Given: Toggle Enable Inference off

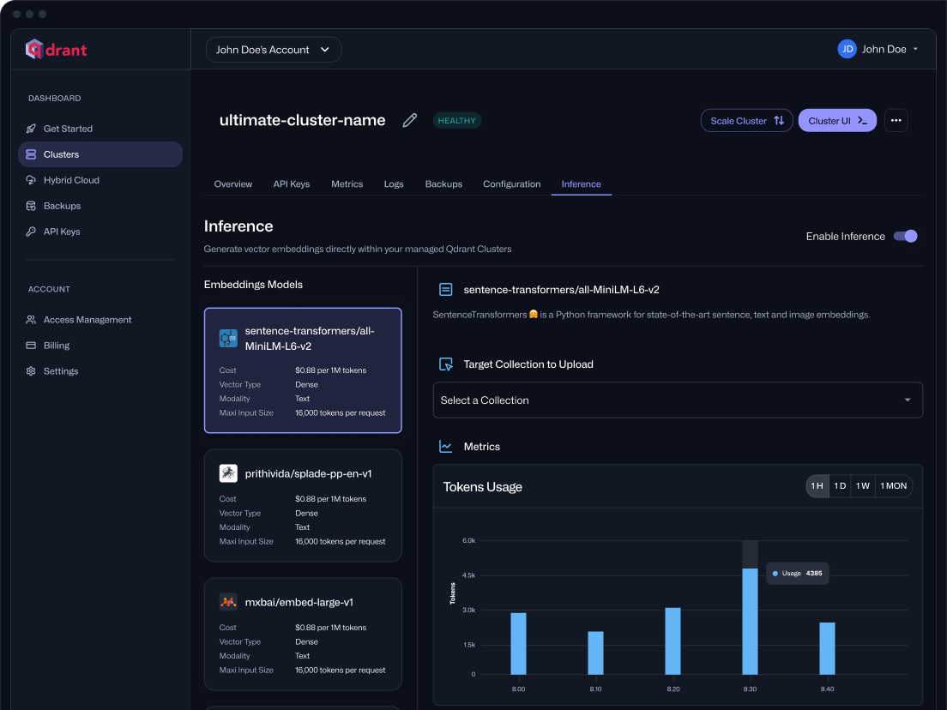Looking at the screenshot, I should 905,236.
